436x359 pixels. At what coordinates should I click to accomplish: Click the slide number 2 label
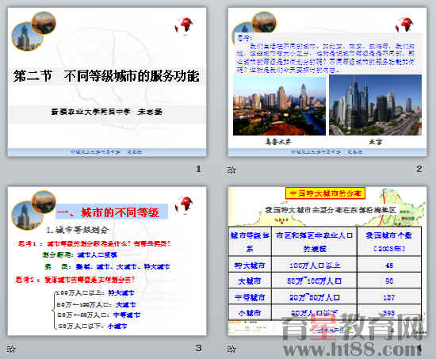[419, 169]
